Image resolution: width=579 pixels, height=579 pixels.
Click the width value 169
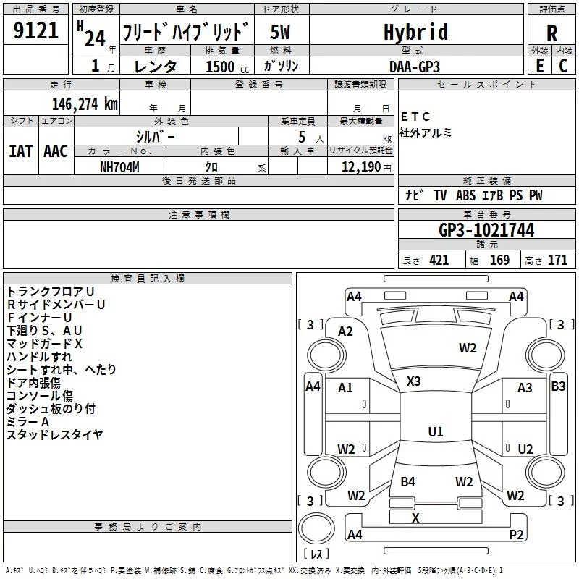coord(499,261)
